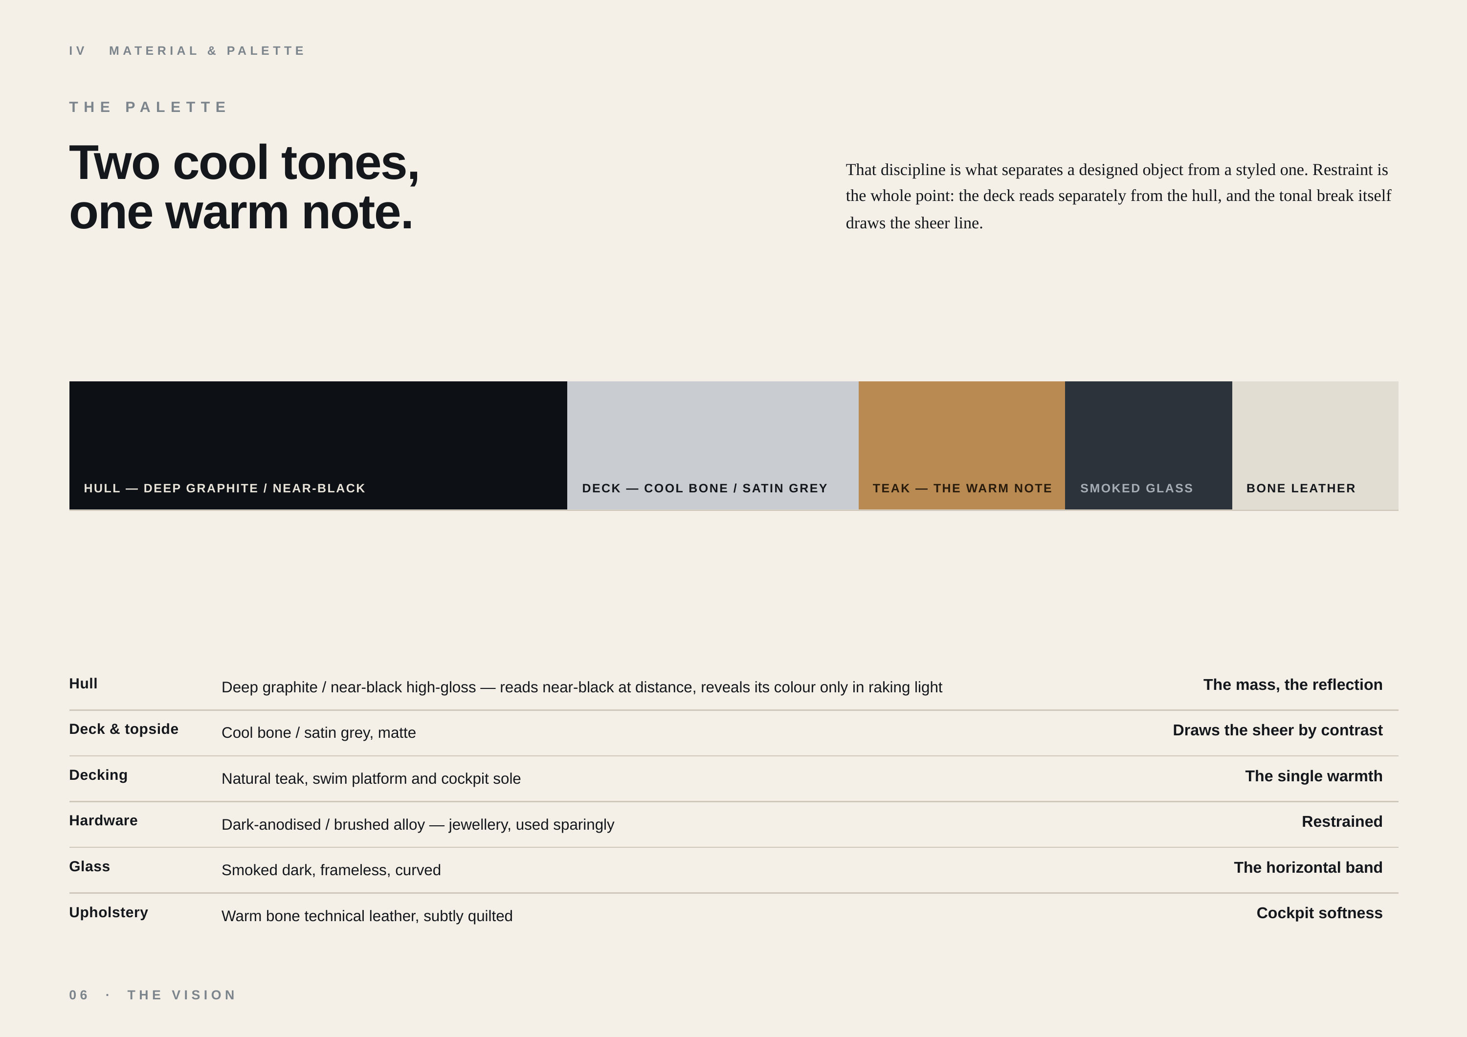Click 'Natural teak, swim platform' description
1467x1037 pixels.
(371, 779)
